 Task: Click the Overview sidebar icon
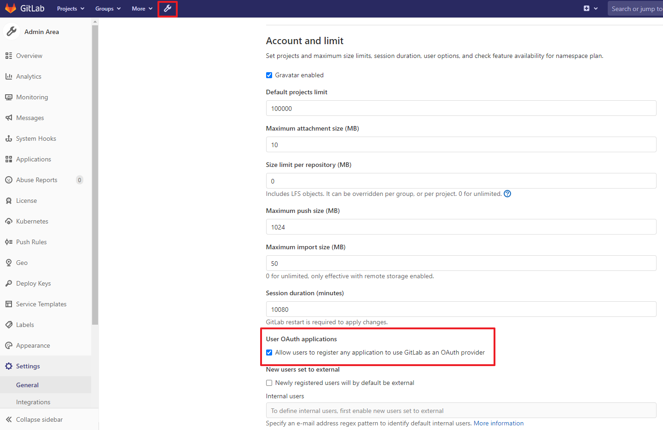pos(9,56)
